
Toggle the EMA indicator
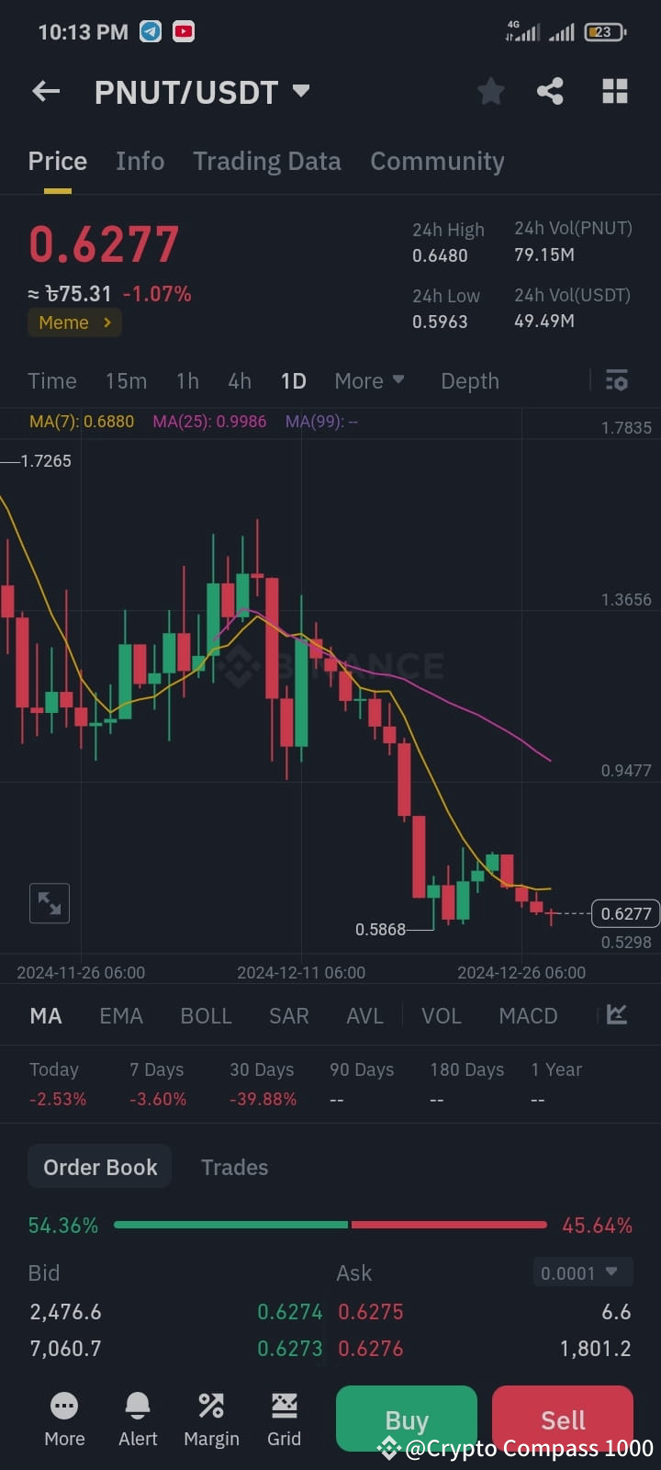pyautogui.click(x=121, y=1015)
